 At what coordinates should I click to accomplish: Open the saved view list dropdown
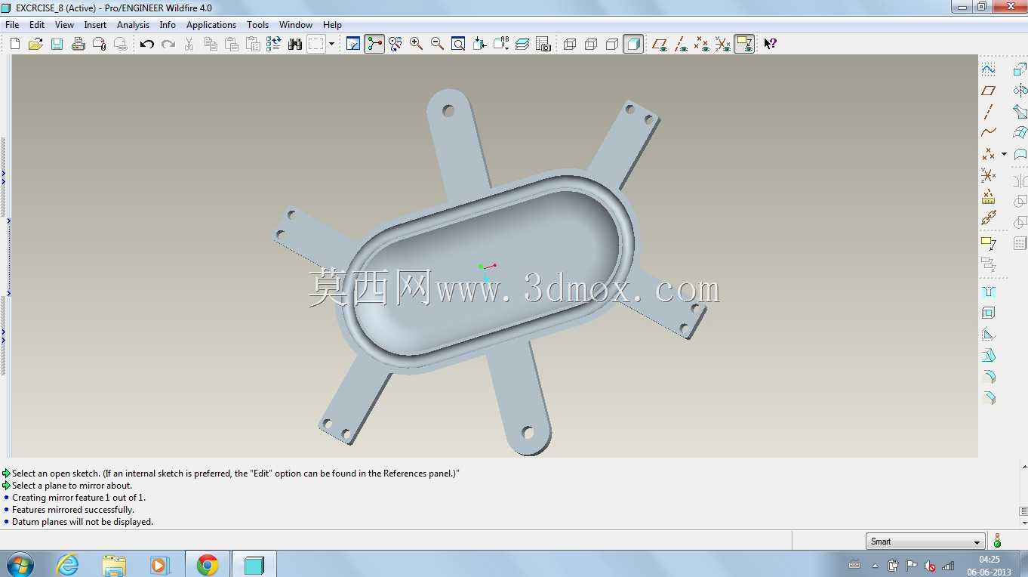point(500,44)
